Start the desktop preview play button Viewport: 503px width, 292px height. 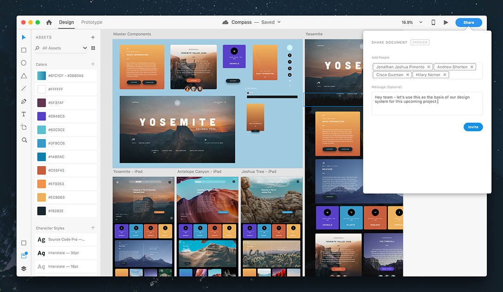pyautogui.click(x=446, y=23)
